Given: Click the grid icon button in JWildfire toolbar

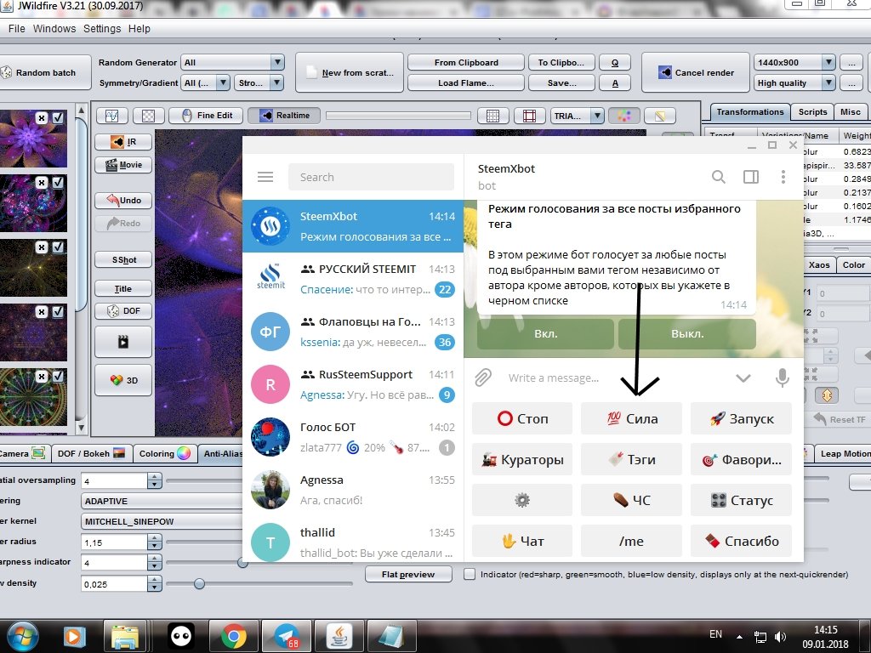Looking at the screenshot, I should click(492, 116).
